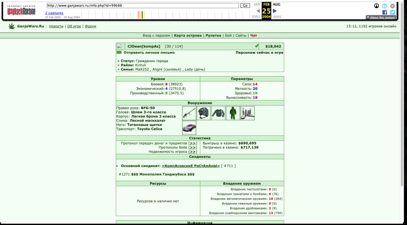
Task: Click the broken avatar image beside CJDean
Action: tap(119, 46)
